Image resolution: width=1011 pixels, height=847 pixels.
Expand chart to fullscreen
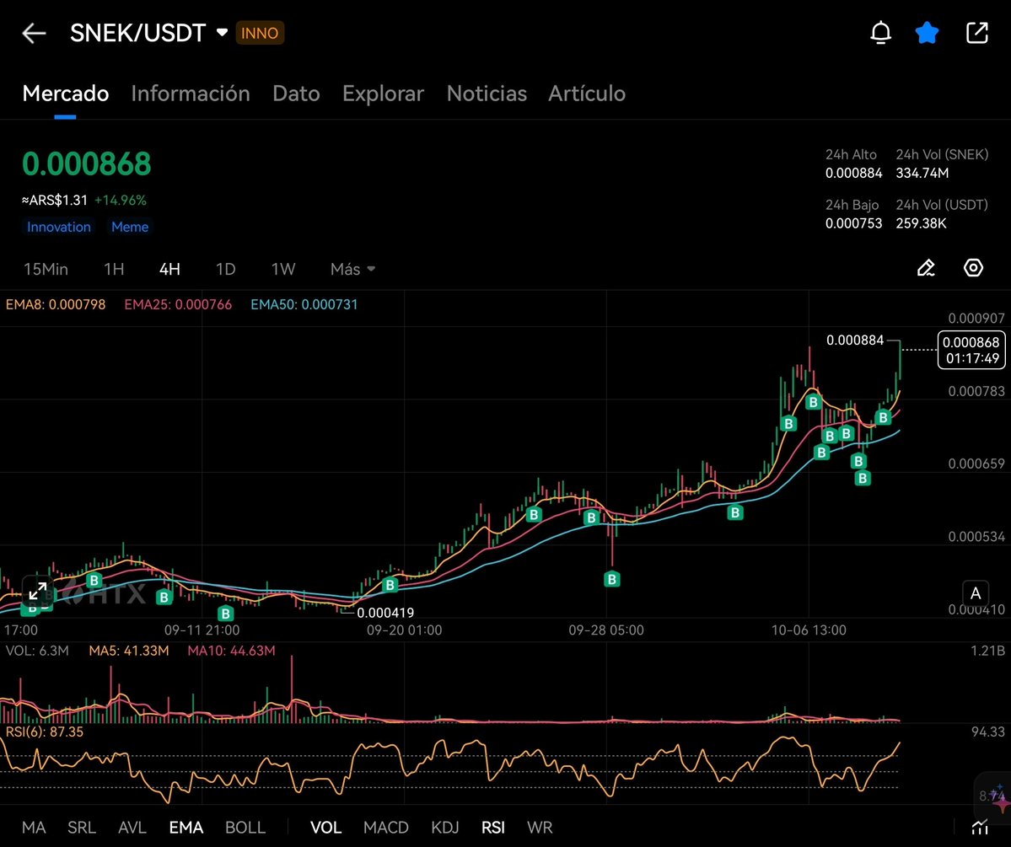(x=37, y=591)
